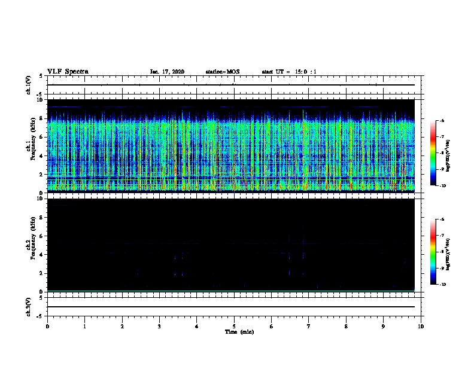Click the time axis tick label "9"
Viewport: 474px width, 366px height.
[383, 327]
